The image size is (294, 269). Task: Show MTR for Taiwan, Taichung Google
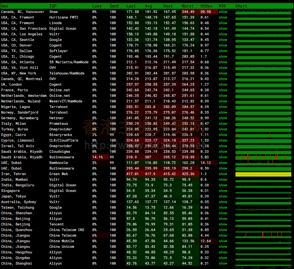pyautogui.click(x=223, y=207)
